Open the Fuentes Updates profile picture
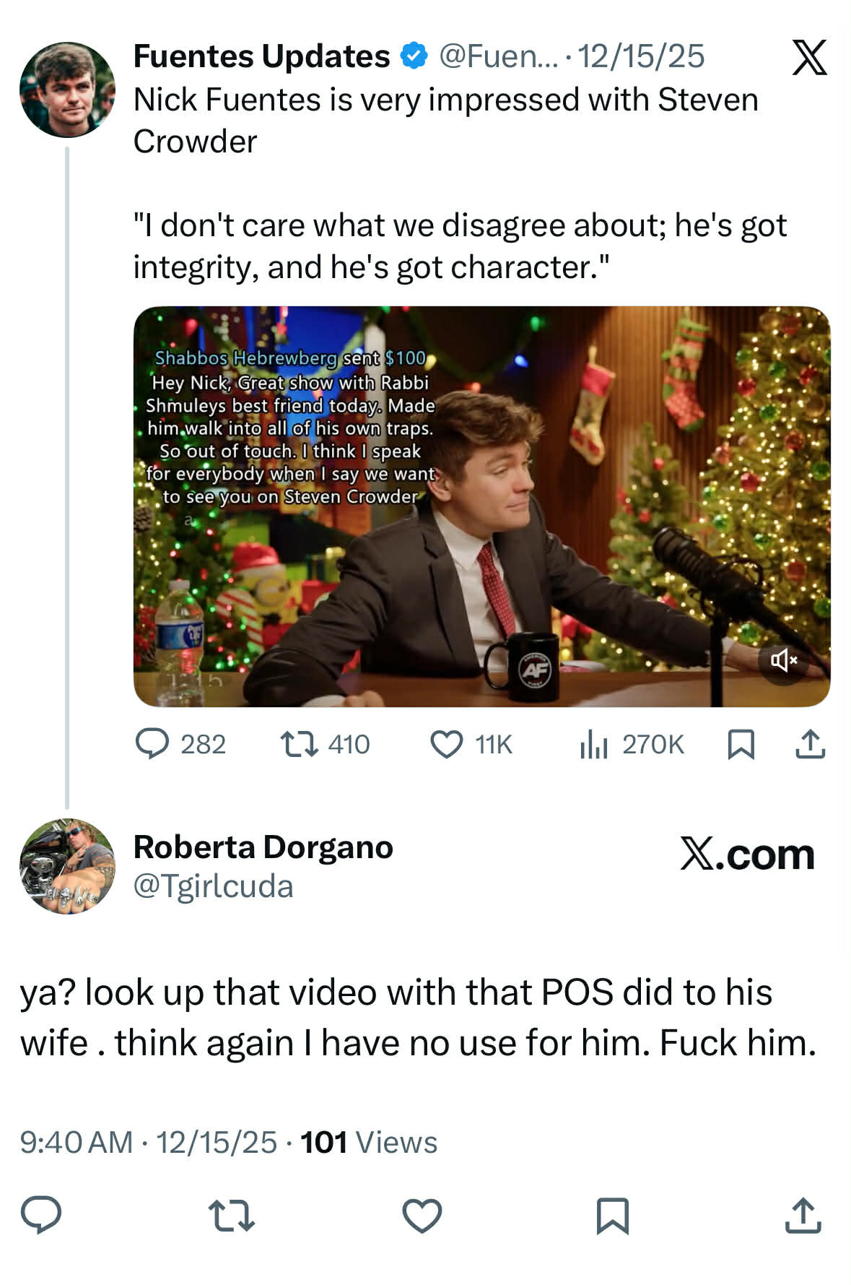Viewport: 851px width, 1285px height. (67, 90)
